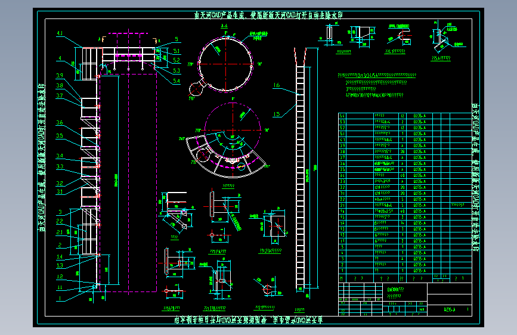Select the leader callout label 1.1
This screenshot has width=517, height=335.
pyautogui.click(x=60, y=287)
